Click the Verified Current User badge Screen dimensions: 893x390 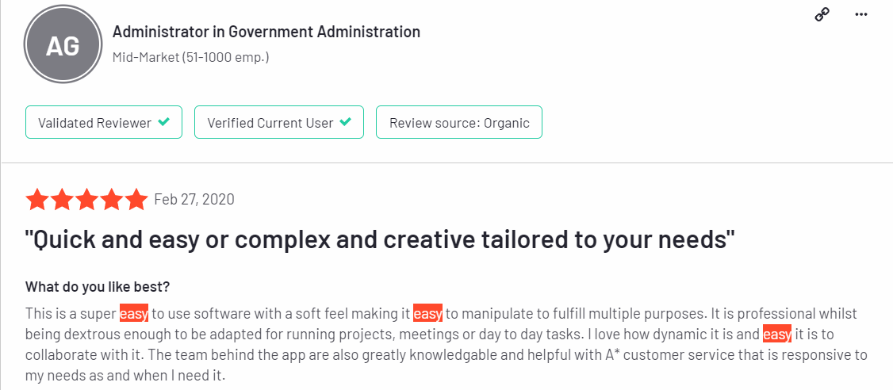pyautogui.click(x=279, y=122)
